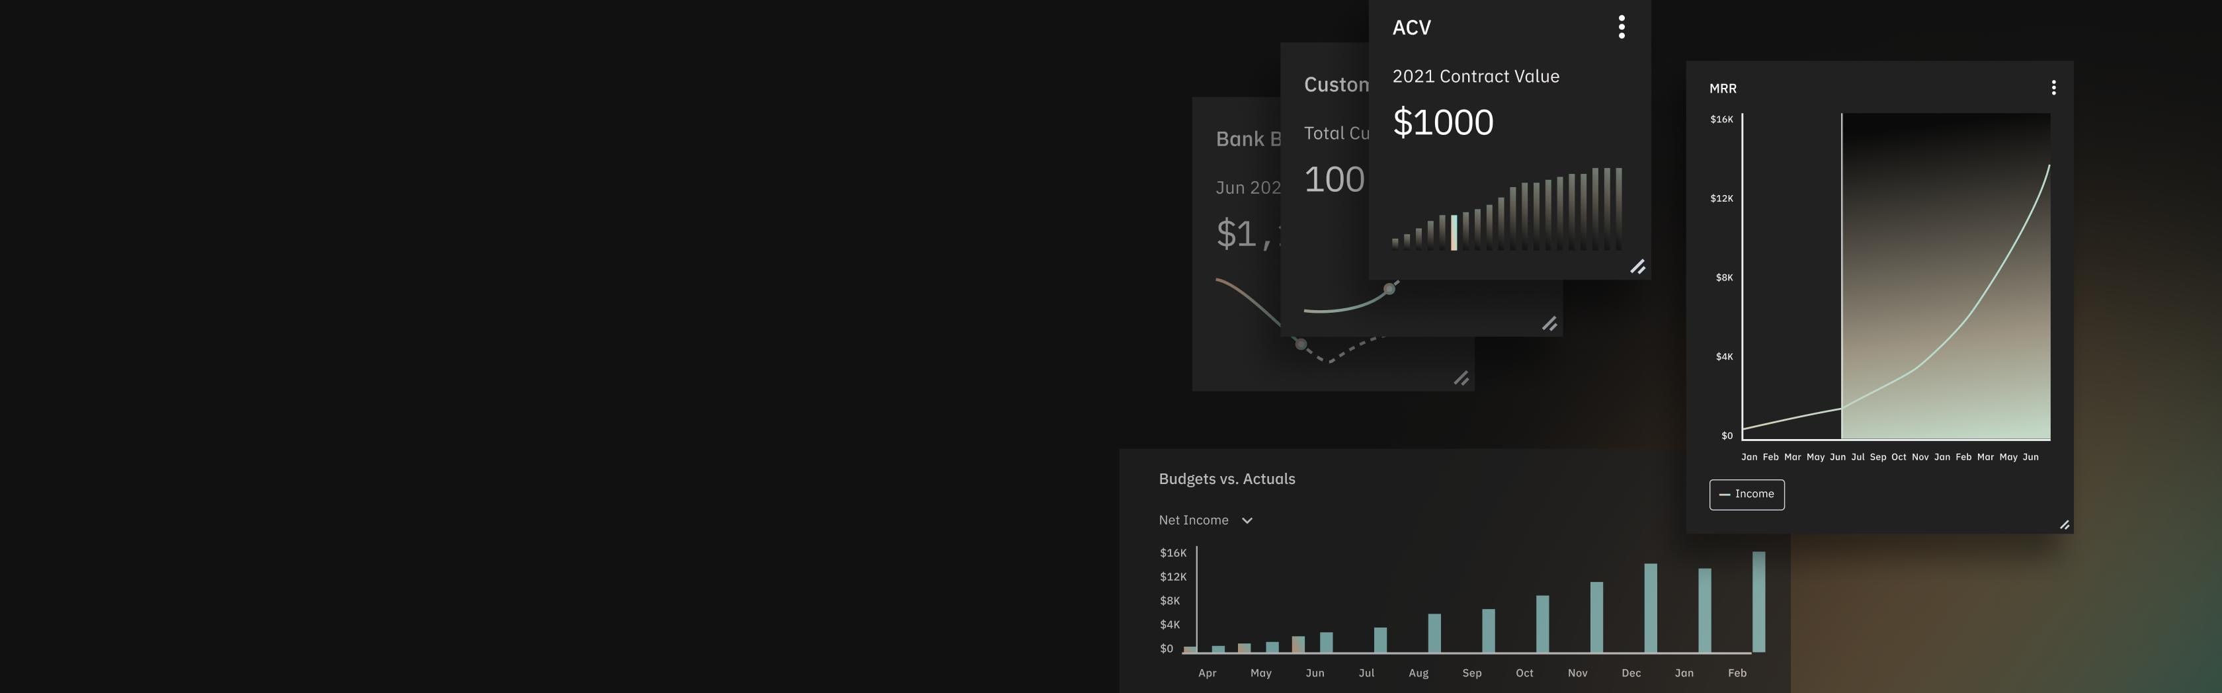This screenshot has width=2222, height=693.
Task: Click the MRR card resize handle
Action: pos(2064,525)
